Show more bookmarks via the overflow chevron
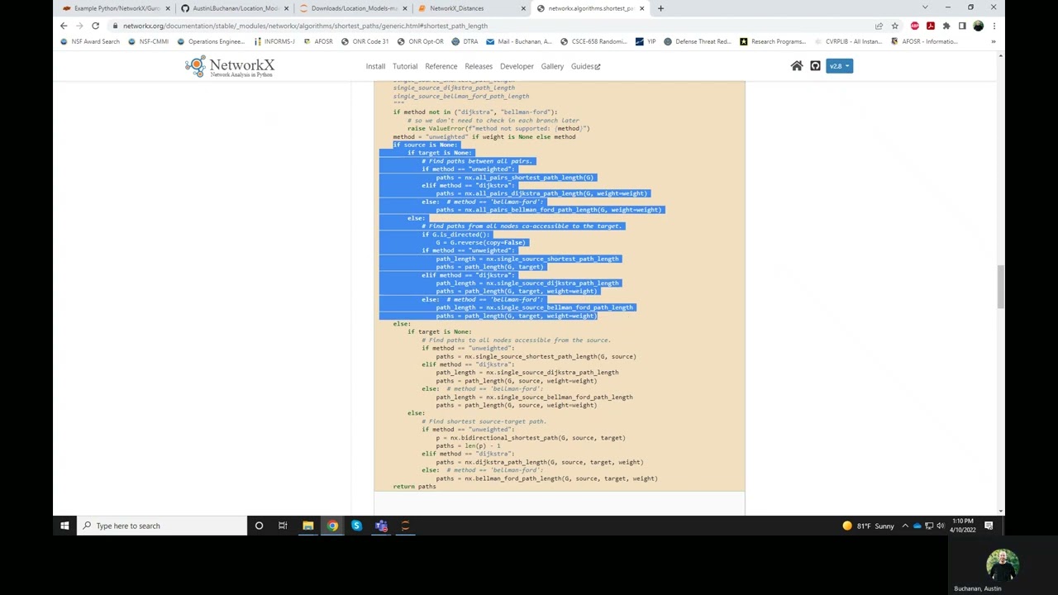1058x595 pixels. 994,41
